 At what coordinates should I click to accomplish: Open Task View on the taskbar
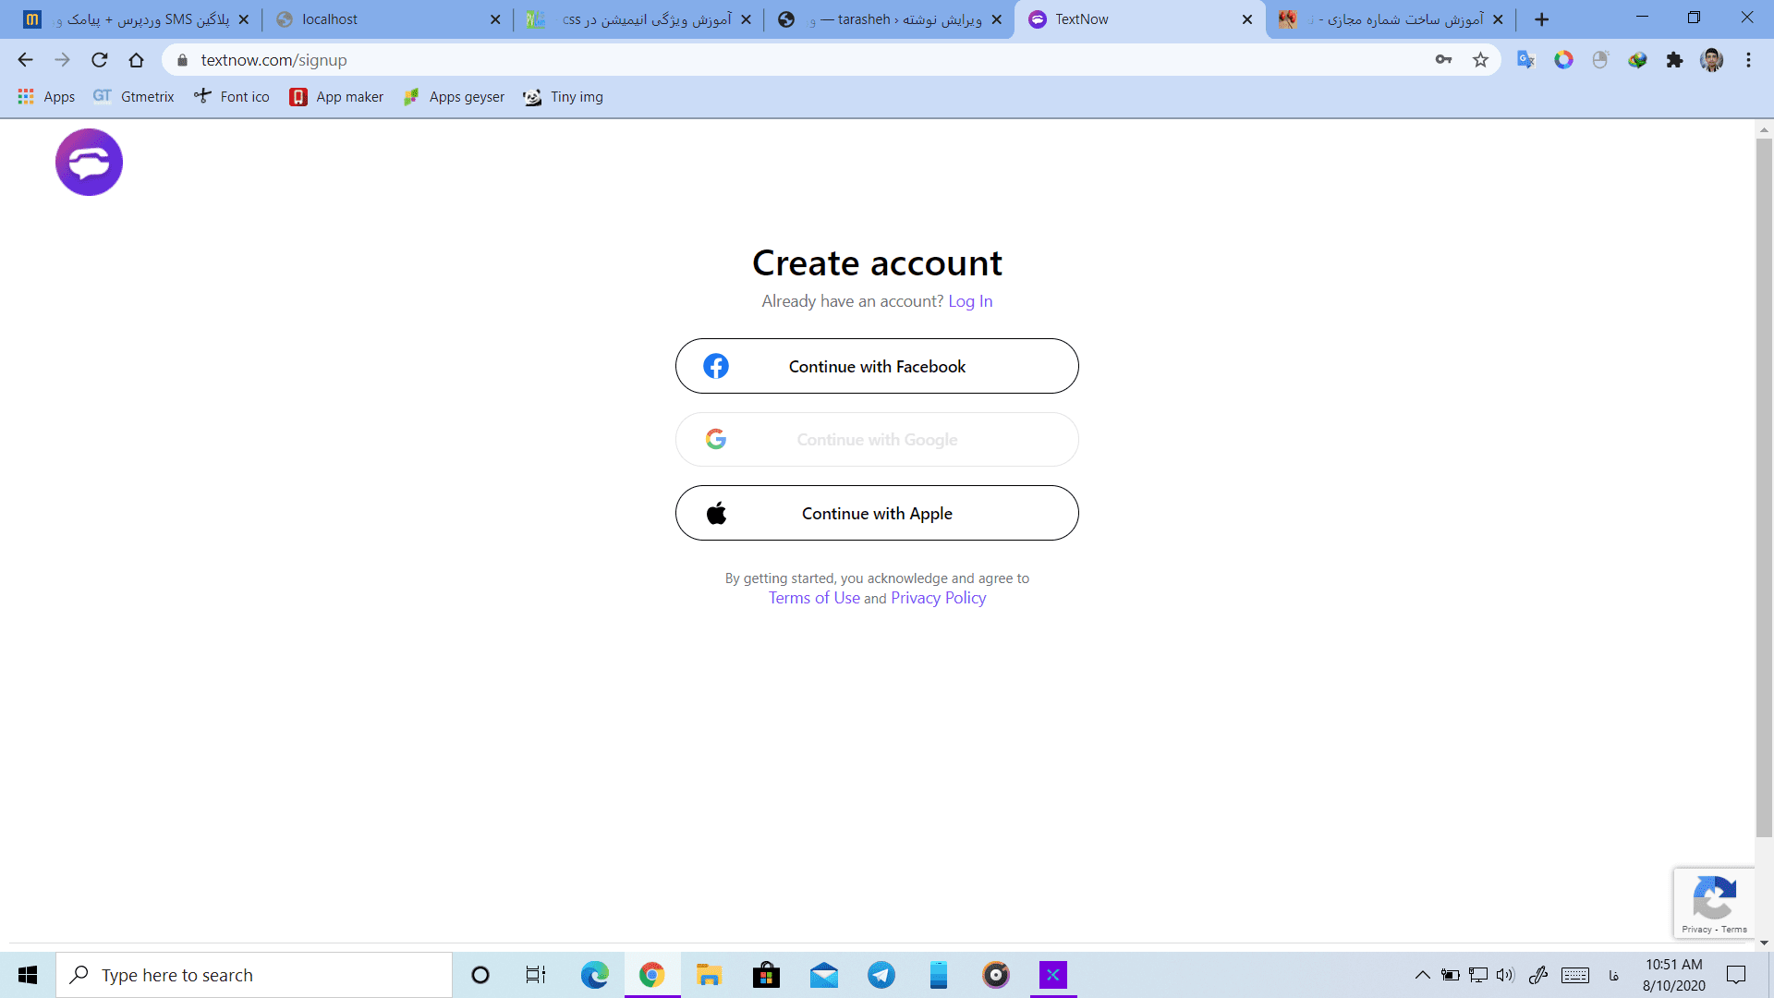(x=536, y=975)
